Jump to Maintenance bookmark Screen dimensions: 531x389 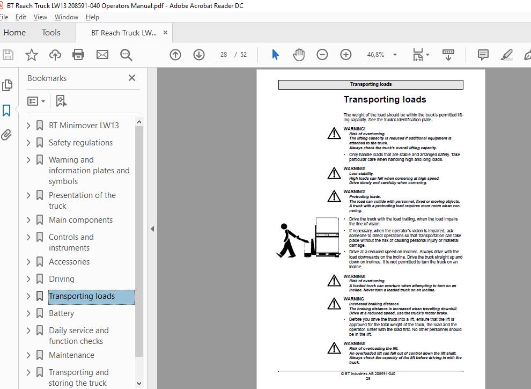pos(71,355)
